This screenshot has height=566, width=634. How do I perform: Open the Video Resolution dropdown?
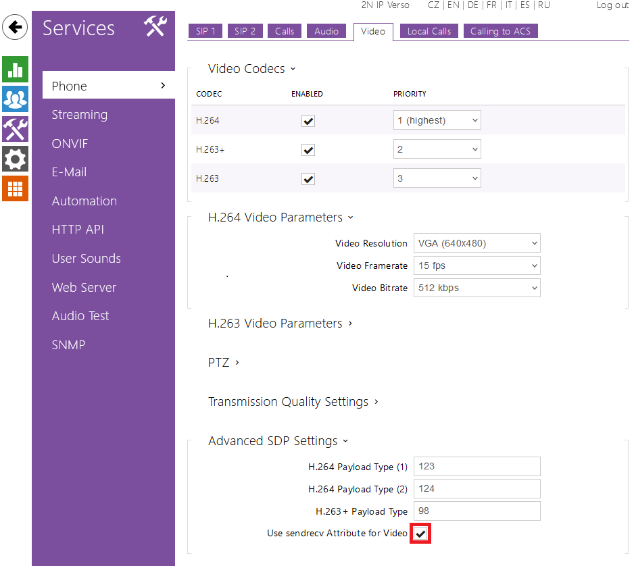tap(477, 243)
